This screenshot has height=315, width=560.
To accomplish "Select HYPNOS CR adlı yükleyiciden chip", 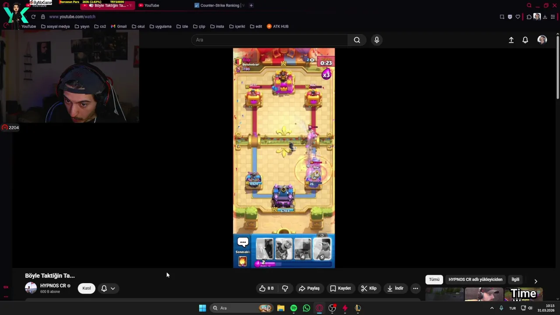I will (476, 280).
